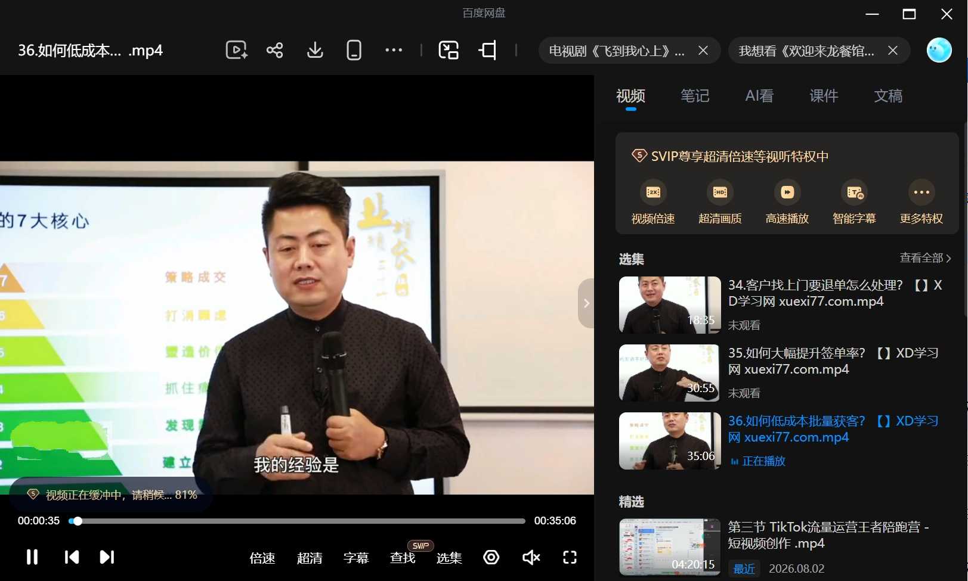Image resolution: width=968 pixels, height=581 pixels.
Task: Download the current video
Action: [315, 50]
